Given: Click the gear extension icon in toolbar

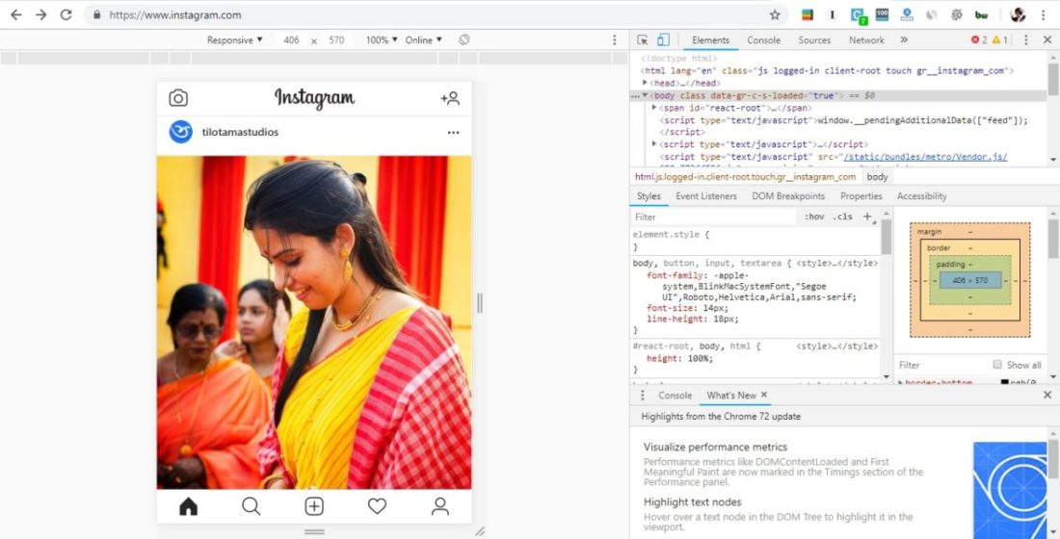Looking at the screenshot, I should pos(957,14).
